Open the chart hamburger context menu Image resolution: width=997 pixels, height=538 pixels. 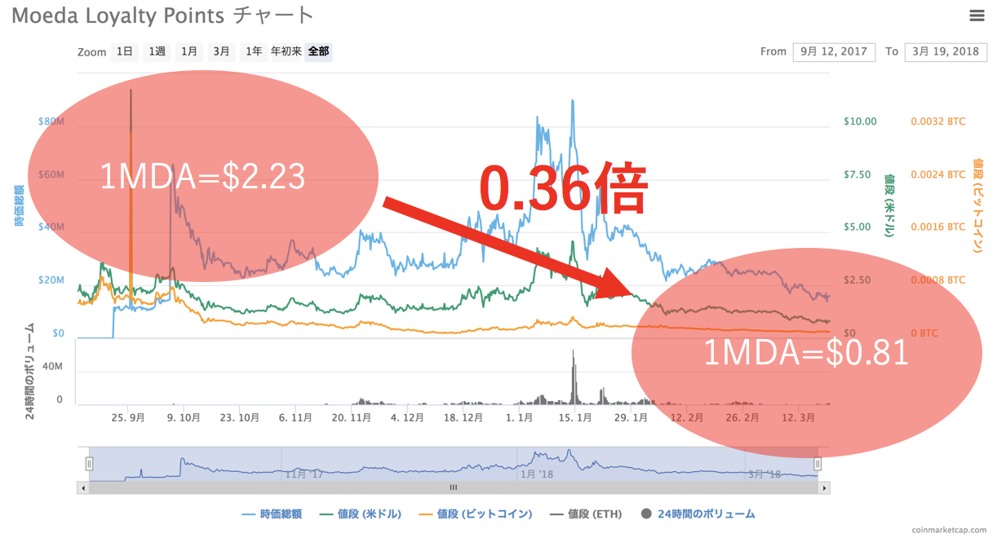(977, 15)
